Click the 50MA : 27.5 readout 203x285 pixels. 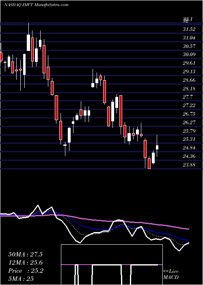pyautogui.click(x=25, y=254)
